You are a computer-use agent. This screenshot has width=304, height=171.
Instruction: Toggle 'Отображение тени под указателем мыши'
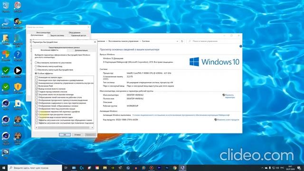click(x=37, y=109)
